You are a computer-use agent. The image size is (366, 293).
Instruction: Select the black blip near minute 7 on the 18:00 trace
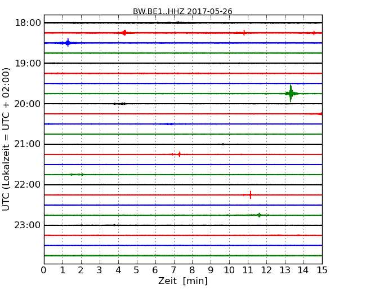(178, 23)
